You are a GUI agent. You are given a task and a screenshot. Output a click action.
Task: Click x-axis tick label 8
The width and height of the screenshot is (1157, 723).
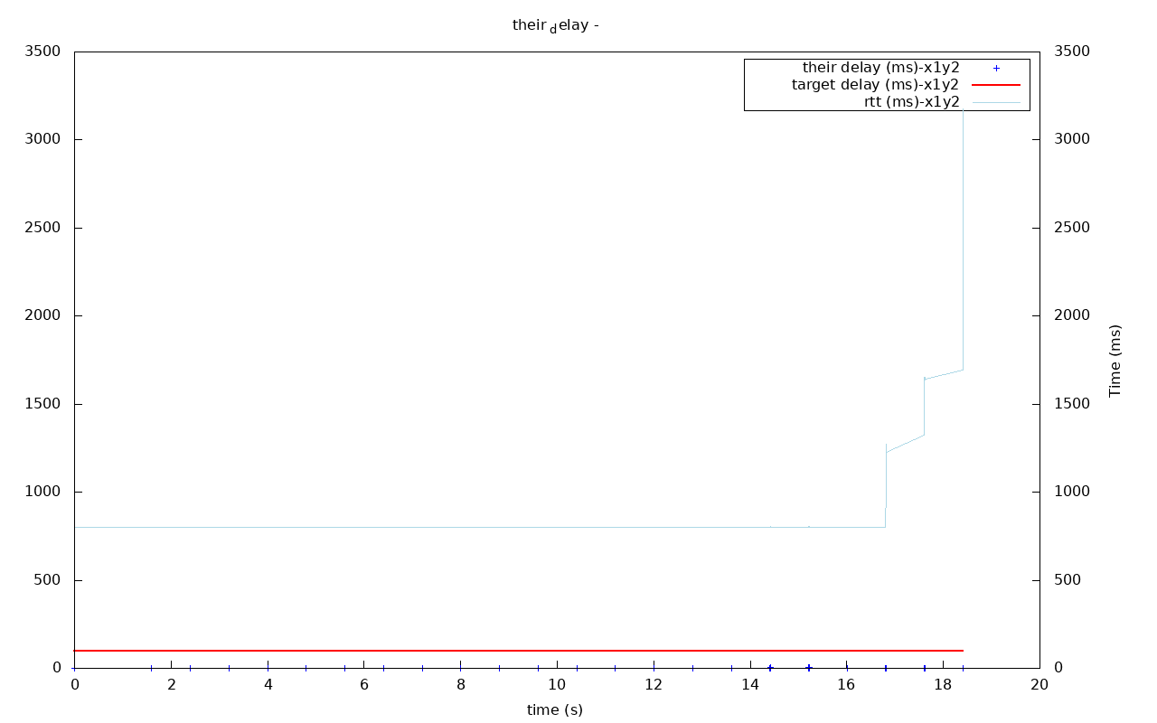pos(460,685)
